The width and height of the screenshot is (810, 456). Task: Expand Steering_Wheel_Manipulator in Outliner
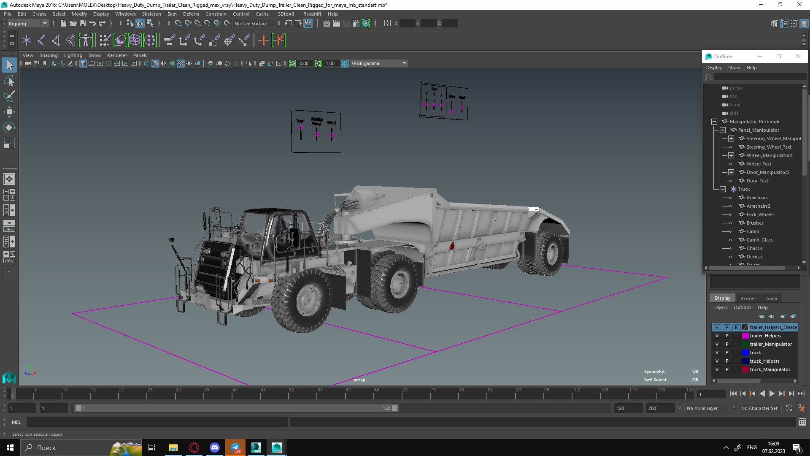tap(731, 138)
